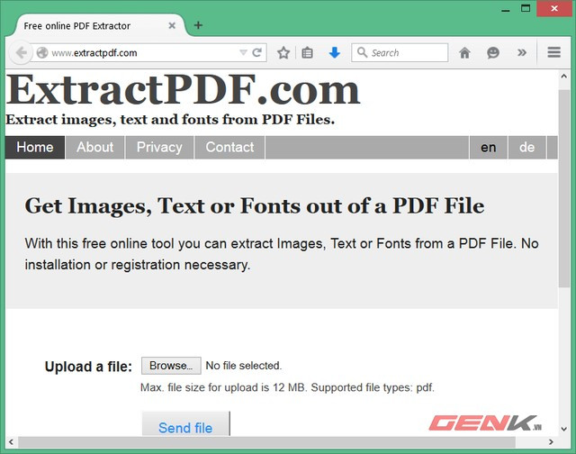This screenshot has width=576, height=454.
Task: Open the About nav item
Action: point(95,148)
